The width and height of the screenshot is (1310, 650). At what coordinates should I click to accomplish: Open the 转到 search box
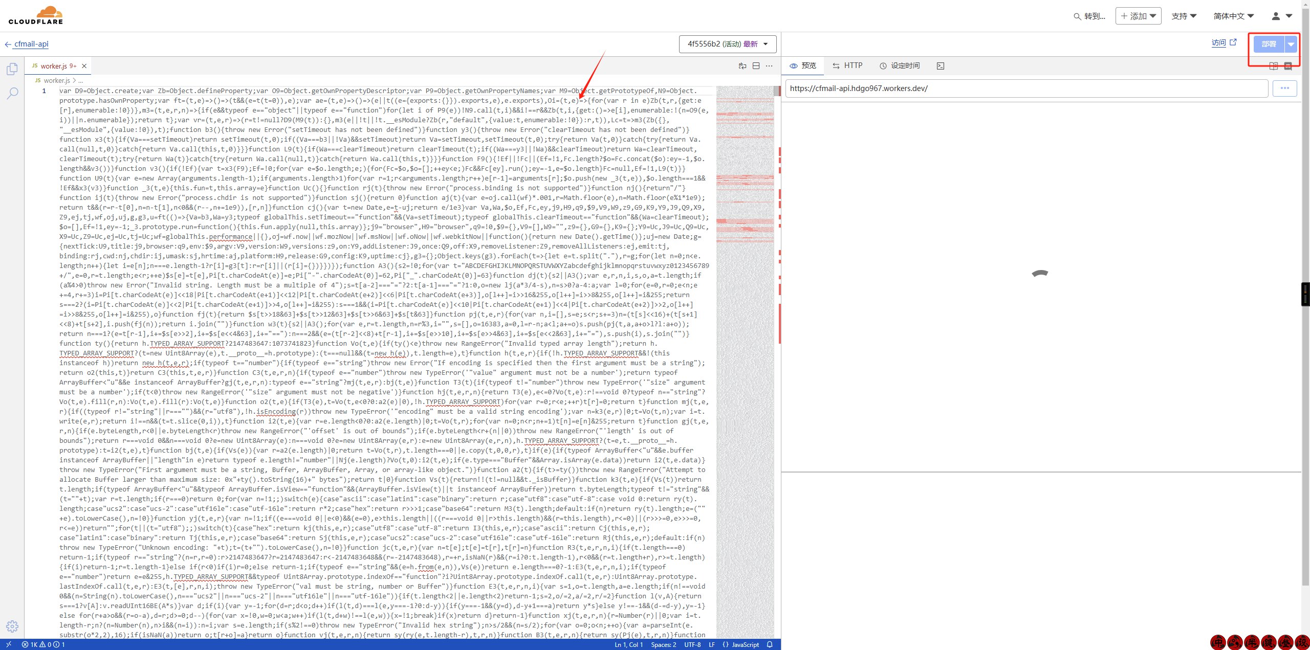pyautogui.click(x=1090, y=16)
